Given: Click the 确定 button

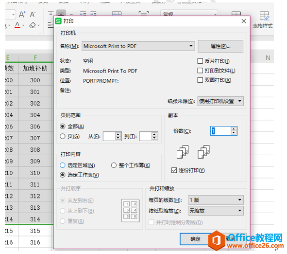Looking at the screenshot, I should tap(195, 239).
